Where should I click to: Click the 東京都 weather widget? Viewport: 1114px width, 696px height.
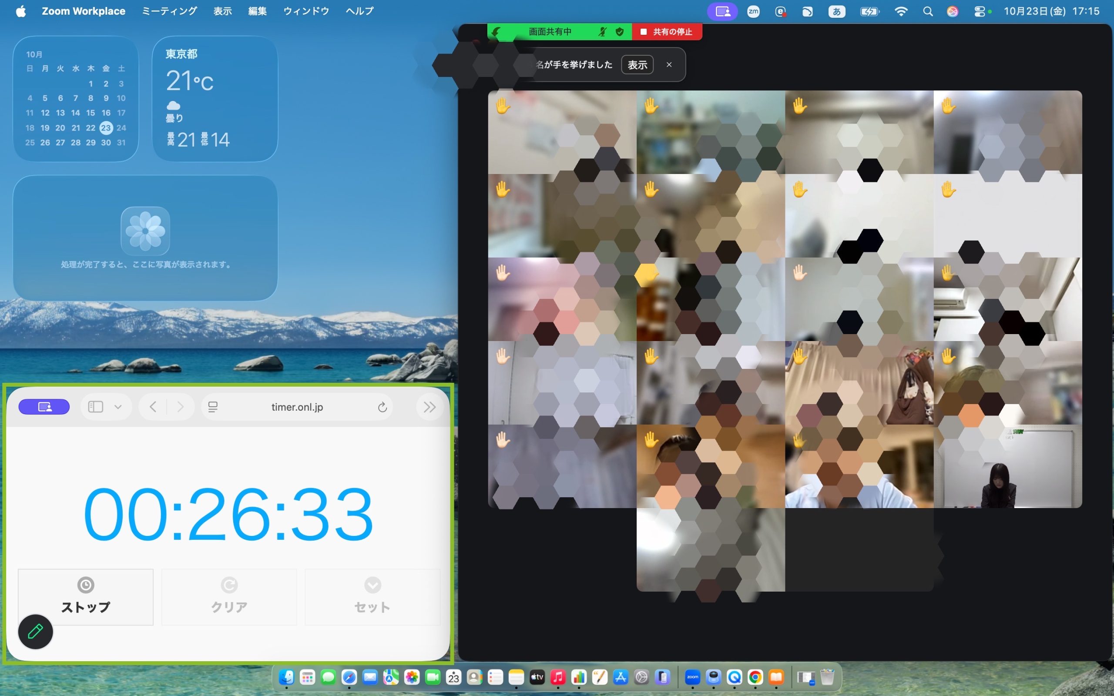pos(215,99)
